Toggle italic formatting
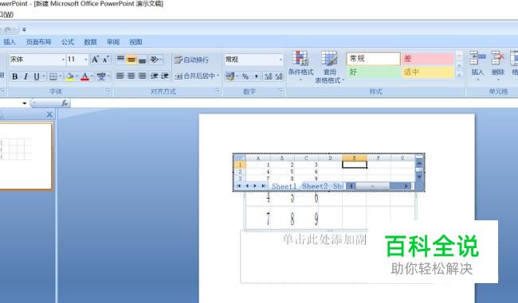Image resolution: width=518 pixels, height=303 pixels. (26, 76)
